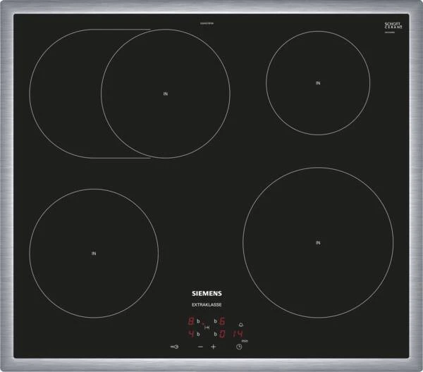The height and width of the screenshot is (372, 423).
Task: Click the outer arc of the extended oval zone
Action: point(31,94)
